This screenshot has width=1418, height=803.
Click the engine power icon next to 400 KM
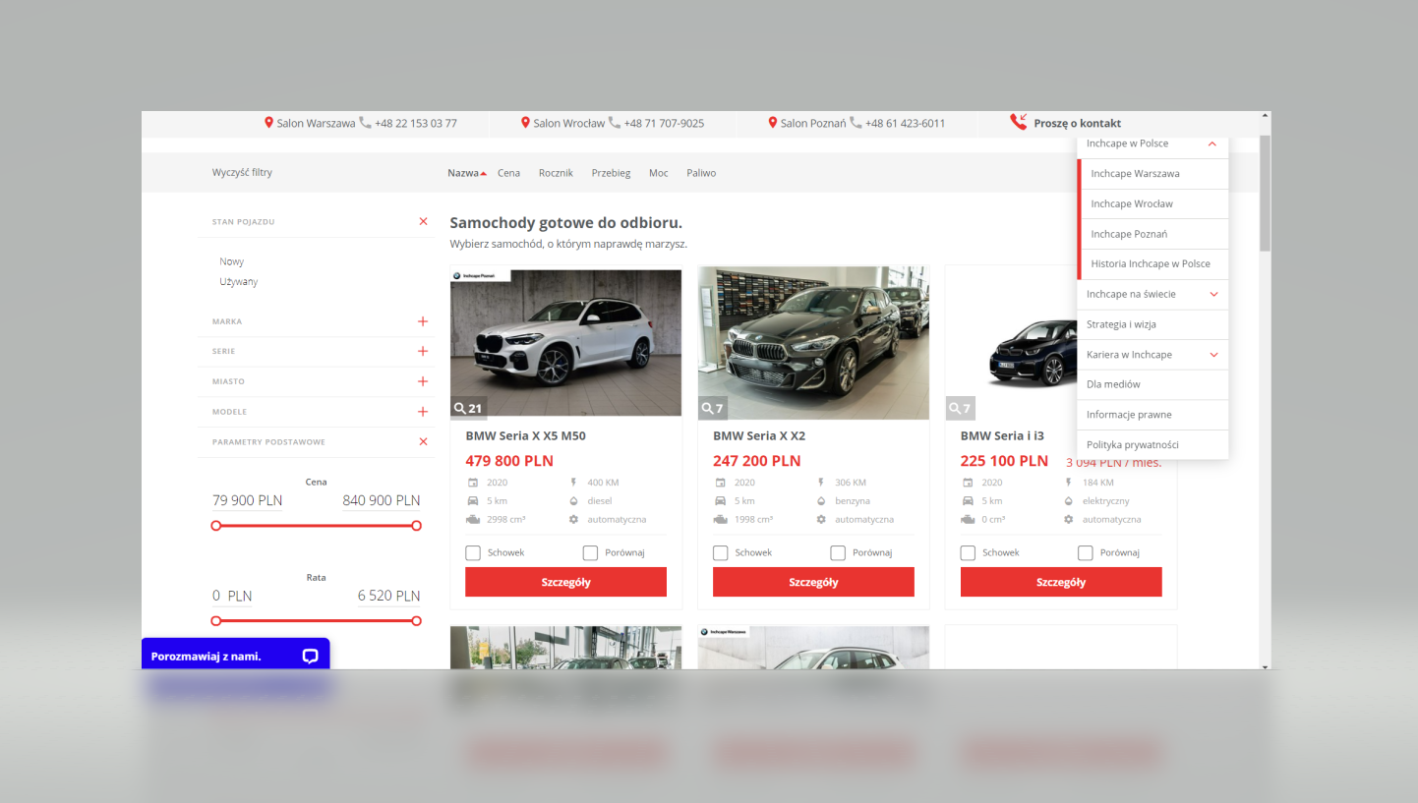point(573,483)
